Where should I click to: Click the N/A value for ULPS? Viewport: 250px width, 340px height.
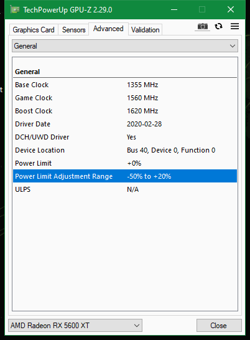pyautogui.click(x=133, y=189)
